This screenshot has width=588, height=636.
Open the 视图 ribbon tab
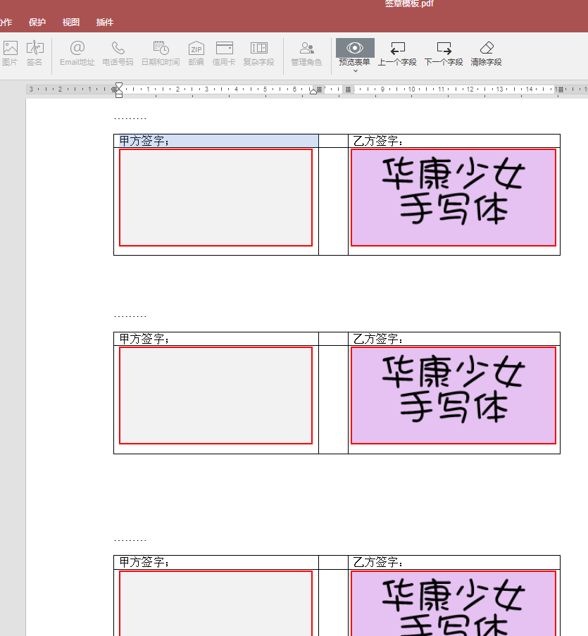click(x=71, y=23)
